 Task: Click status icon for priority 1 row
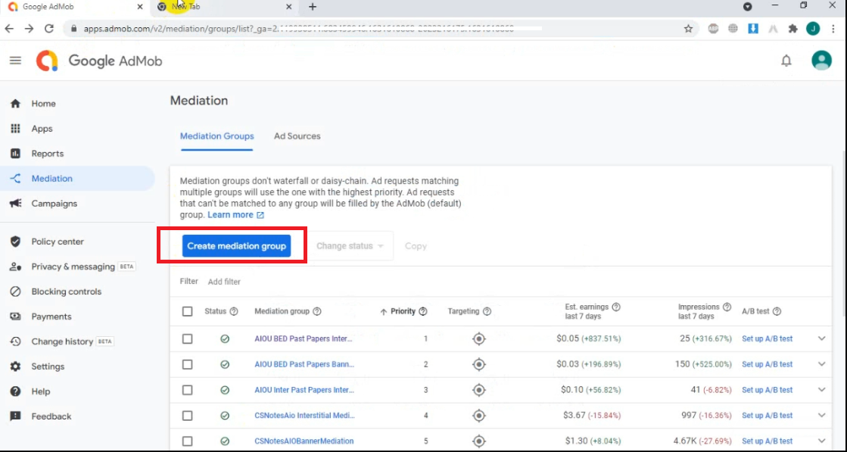tap(225, 338)
